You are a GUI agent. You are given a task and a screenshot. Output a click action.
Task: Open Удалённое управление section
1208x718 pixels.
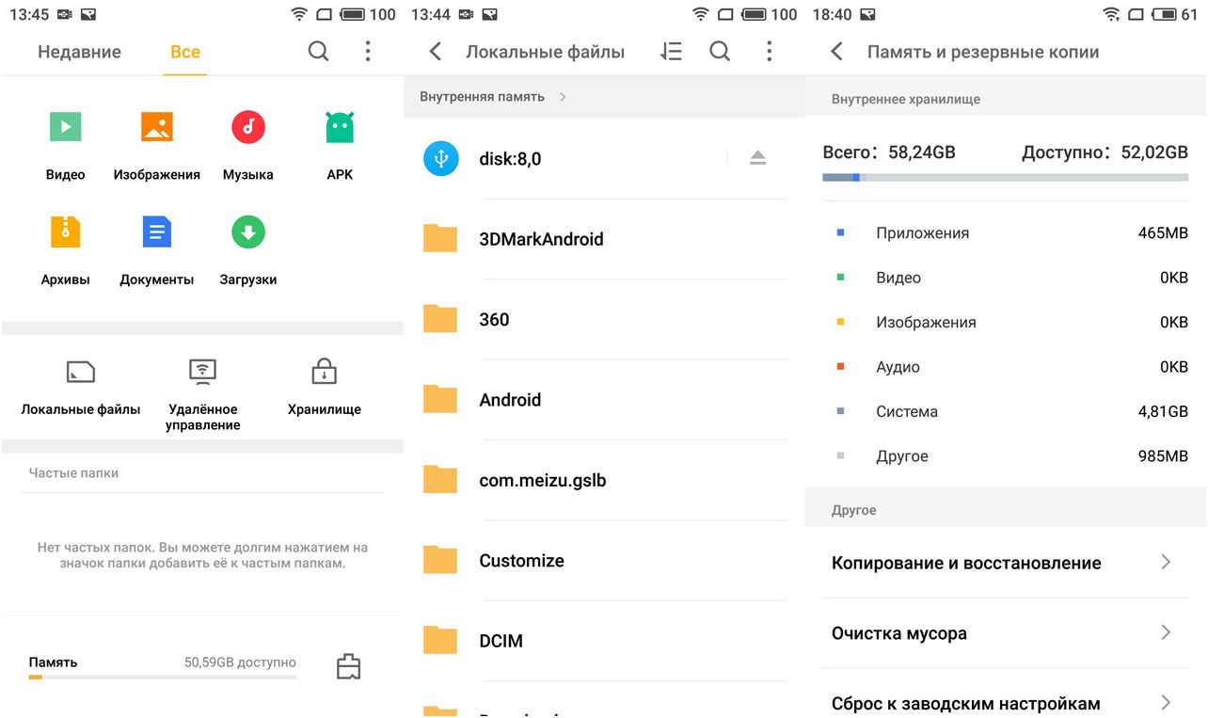tap(201, 376)
